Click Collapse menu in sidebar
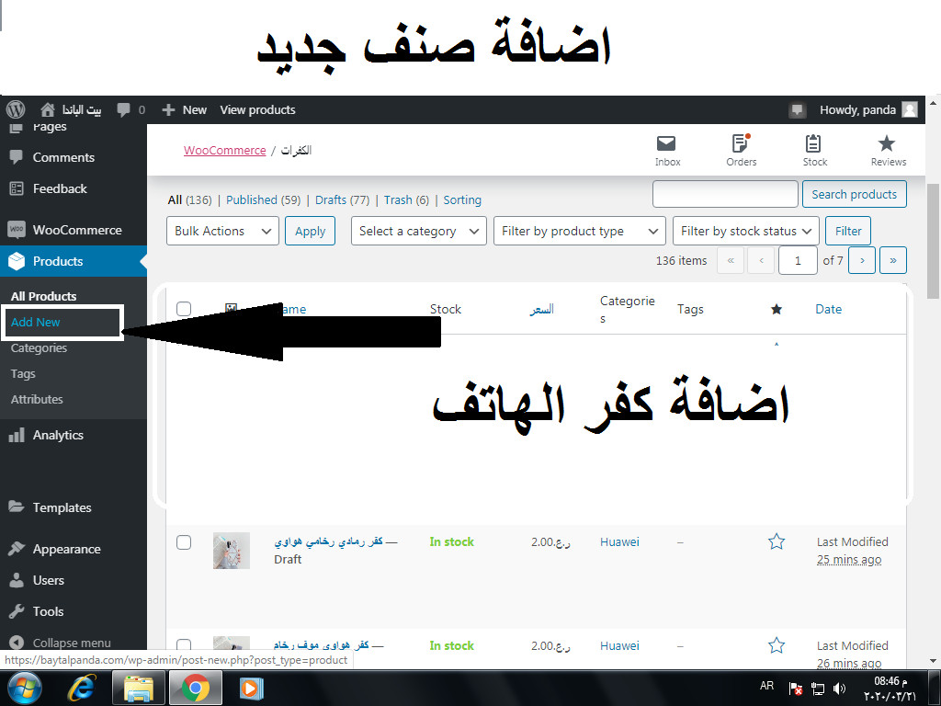Screen dimensions: 941x706 point(72,643)
